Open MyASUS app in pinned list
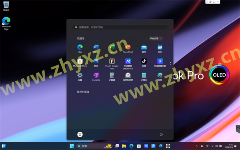The height and width of the screenshot is (150, 240). (128, 64)
